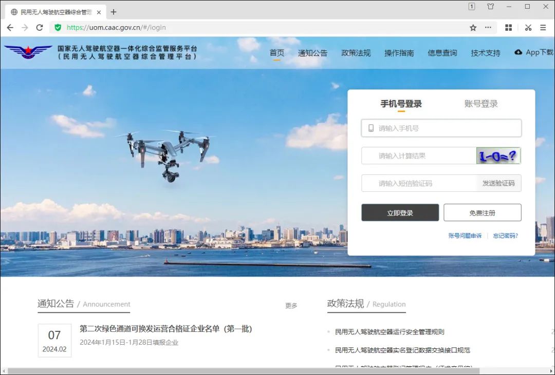Click the green security shield icon
555x375 pixels.
58,28
